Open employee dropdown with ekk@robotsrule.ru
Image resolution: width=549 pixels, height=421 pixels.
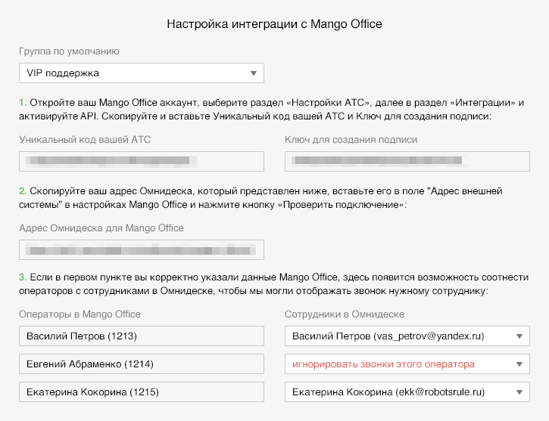(407, 392)
